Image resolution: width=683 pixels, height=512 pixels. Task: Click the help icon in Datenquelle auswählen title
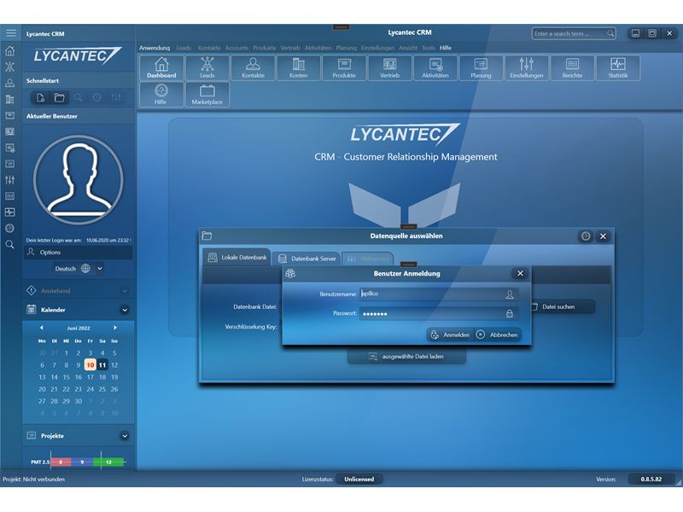pos(586,236)
